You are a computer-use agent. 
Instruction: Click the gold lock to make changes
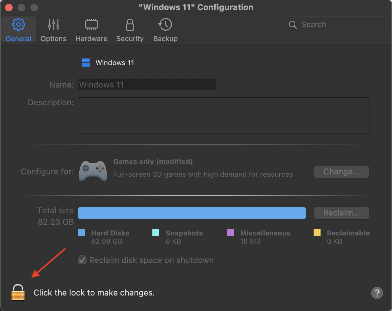(18, 292)
